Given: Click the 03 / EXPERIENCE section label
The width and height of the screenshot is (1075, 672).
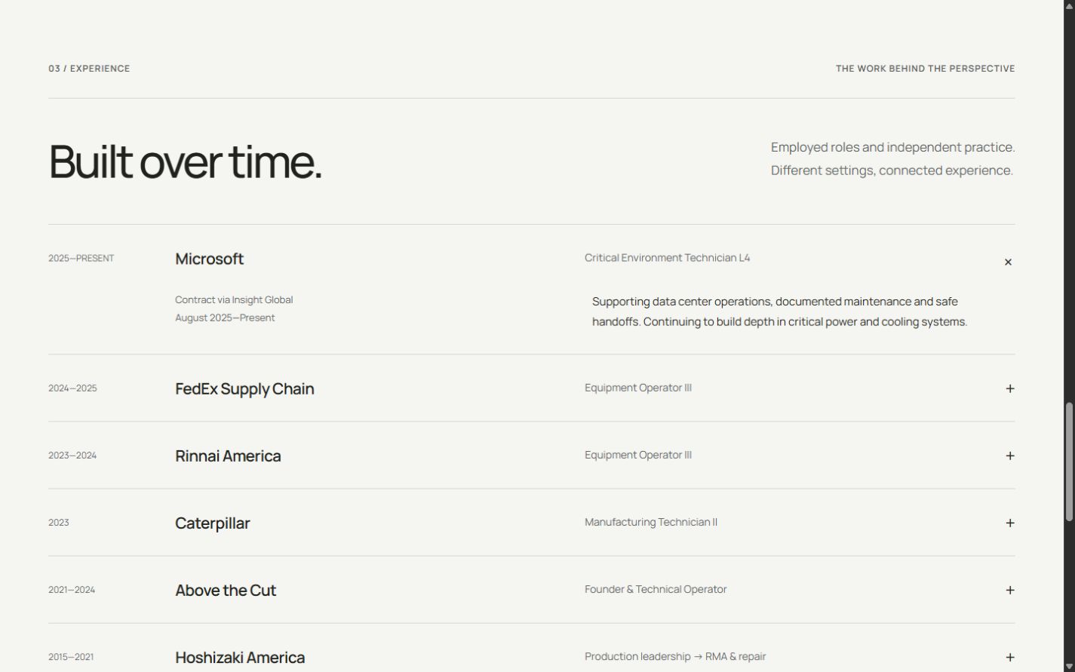Looking at the screenshot, I should click(89, 69).
